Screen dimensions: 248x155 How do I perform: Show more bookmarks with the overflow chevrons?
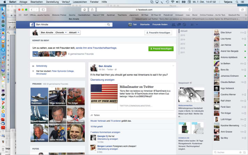coord(246,15)
